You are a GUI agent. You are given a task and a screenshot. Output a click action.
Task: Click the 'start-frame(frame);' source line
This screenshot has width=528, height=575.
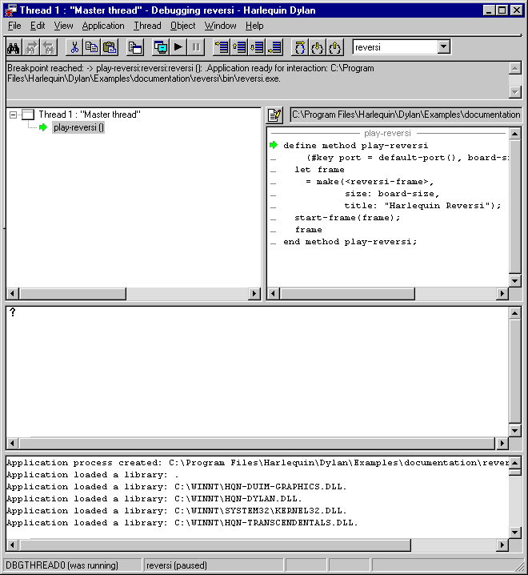347,218
